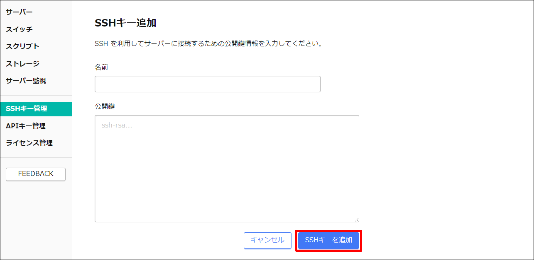Click the textarea resize handle
This screenshot has width=534, height=260.
pyautogui.click(x=357, y=219)
